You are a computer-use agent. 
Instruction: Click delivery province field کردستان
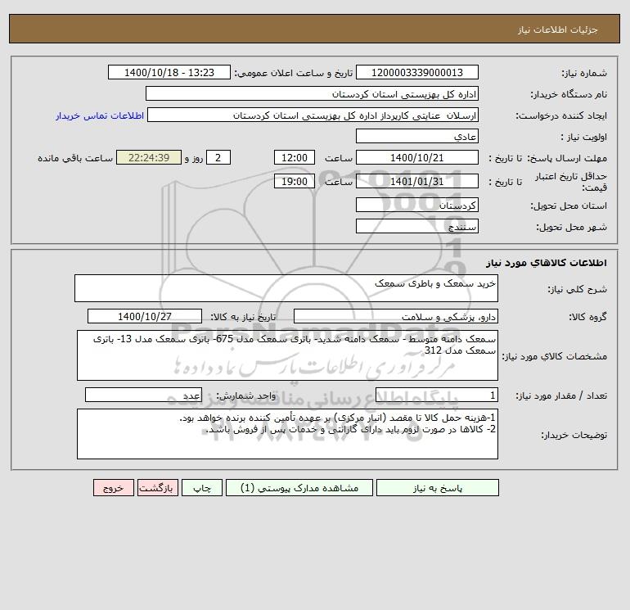417,205
